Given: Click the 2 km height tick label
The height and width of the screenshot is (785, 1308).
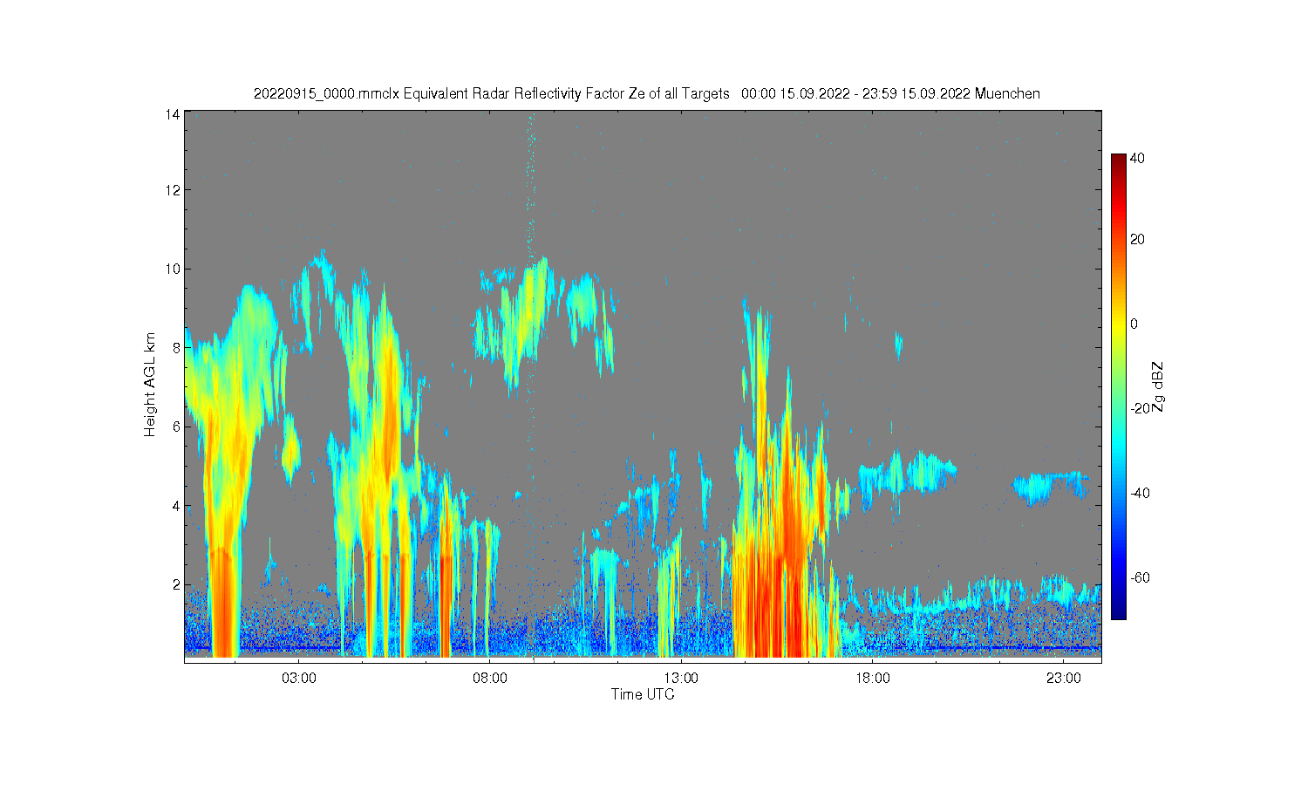Looking at the screenshot, I should tap(177, 584).
